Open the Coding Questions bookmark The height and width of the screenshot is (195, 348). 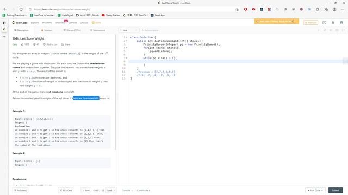tap(15, 15)
